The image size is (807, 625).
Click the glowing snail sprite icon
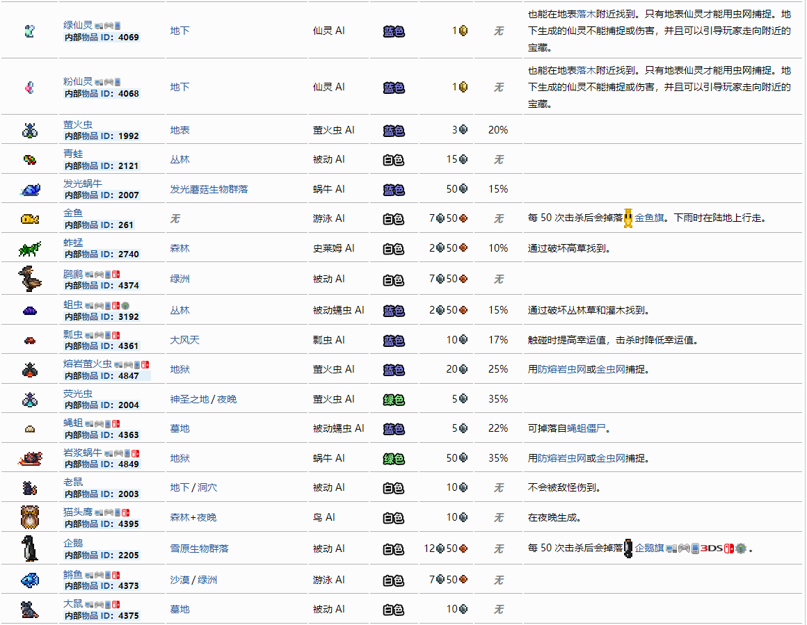point(30,189)
